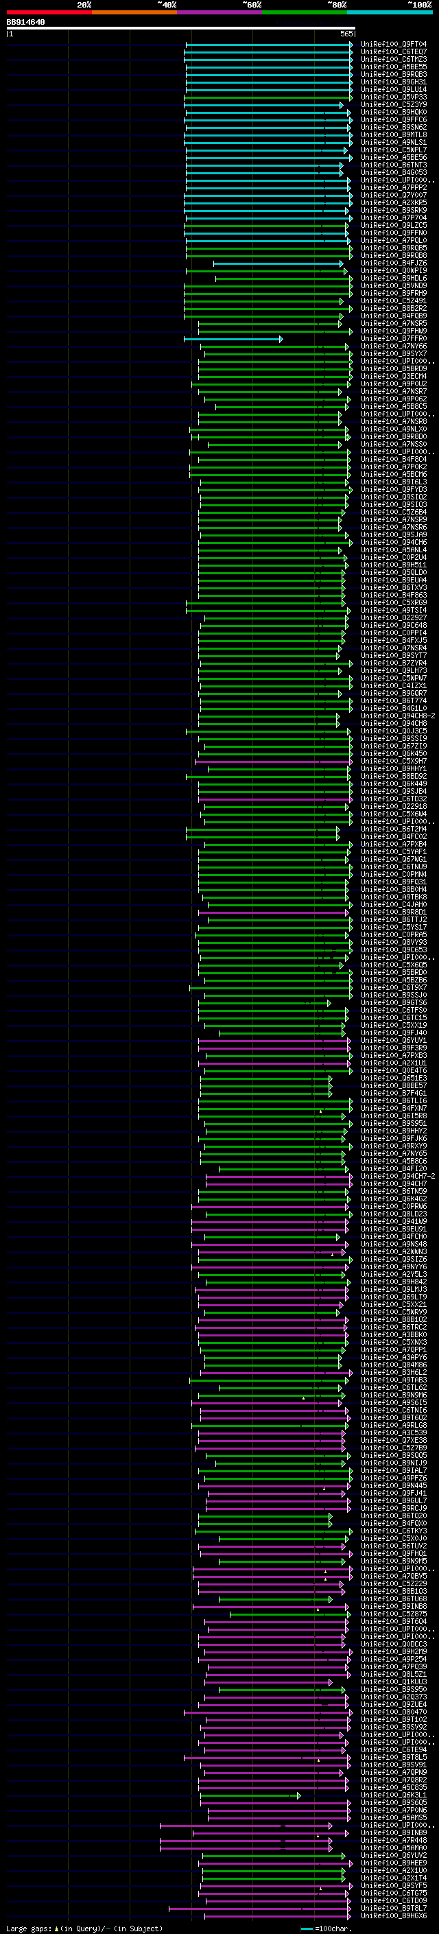Screen dimensions: 439x1934
Task: Click the UniRef100_B4G1L0 label
Action: 394,708
